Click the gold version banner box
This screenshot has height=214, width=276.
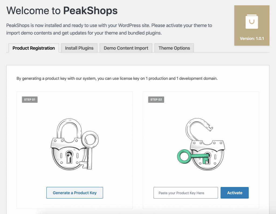pyautogui.click(x=252, y=25)
